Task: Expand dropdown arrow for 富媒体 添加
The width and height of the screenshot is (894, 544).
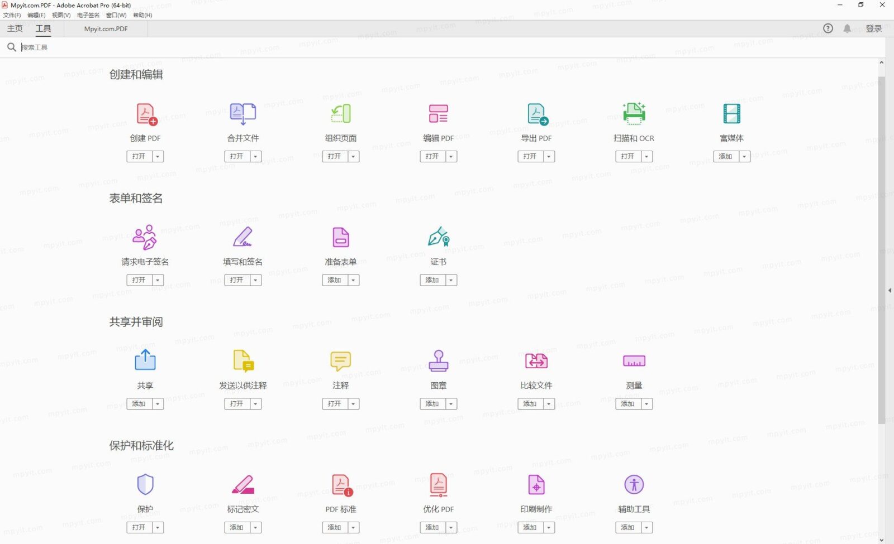Action: [744, 157]
